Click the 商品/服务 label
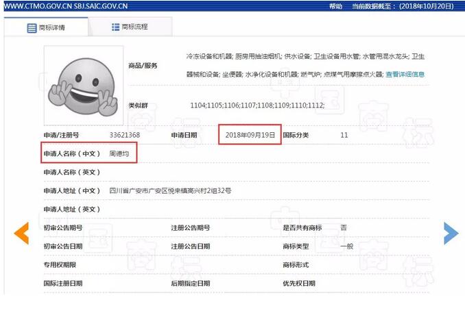465x313 pixels. 143,66
